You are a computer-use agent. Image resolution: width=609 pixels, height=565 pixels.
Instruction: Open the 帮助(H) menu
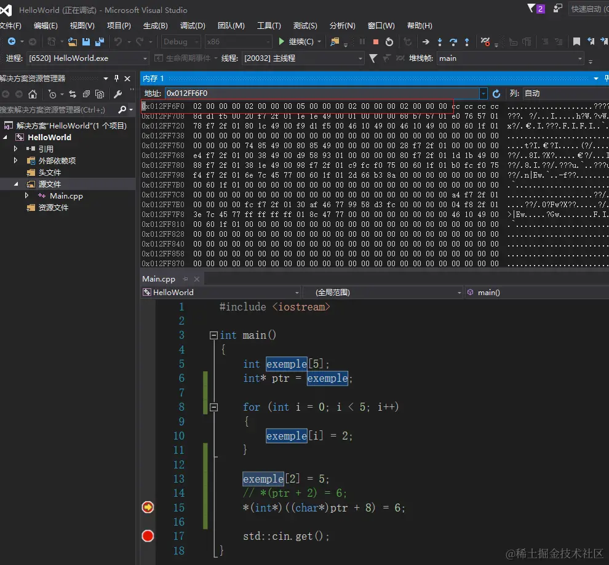[420, 26]
